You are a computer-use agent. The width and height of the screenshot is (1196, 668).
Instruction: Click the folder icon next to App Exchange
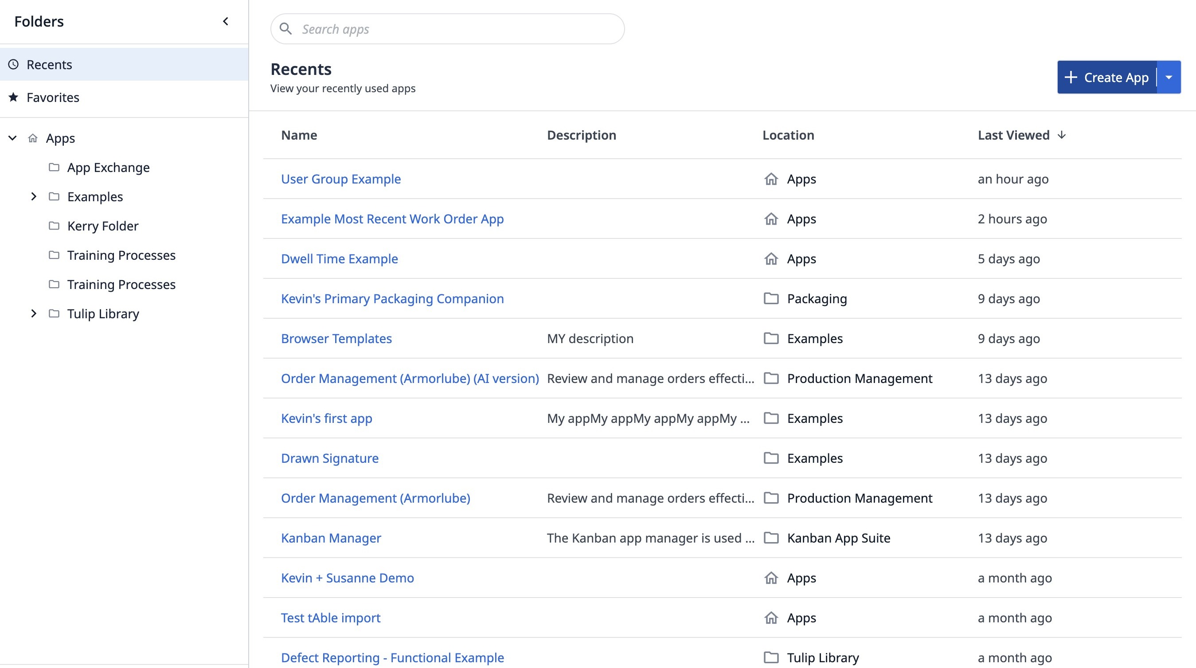click(54, 167)
